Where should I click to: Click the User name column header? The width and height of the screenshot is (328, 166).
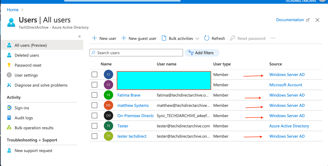pos(166,64)
